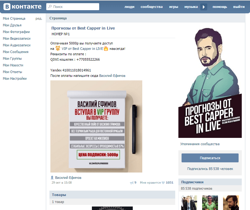Image resolution: width=250 pixels, height=210 pixels.
Task: Click выйти to log out
Action: (239, 7)
